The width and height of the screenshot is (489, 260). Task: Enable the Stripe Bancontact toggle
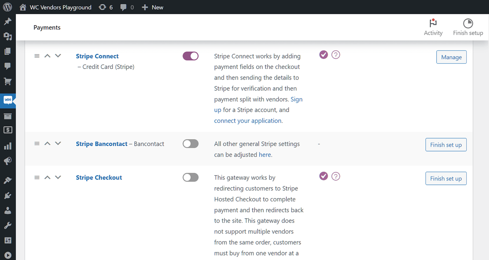pyautogui.click(x=190, y=144)
